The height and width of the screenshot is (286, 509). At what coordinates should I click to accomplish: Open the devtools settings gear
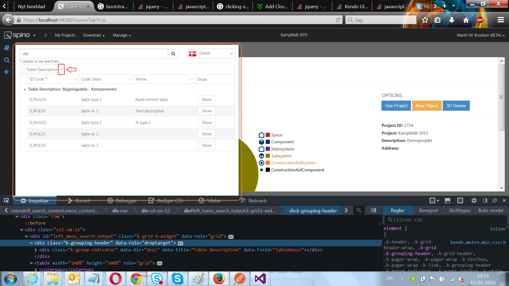(474, 200)
